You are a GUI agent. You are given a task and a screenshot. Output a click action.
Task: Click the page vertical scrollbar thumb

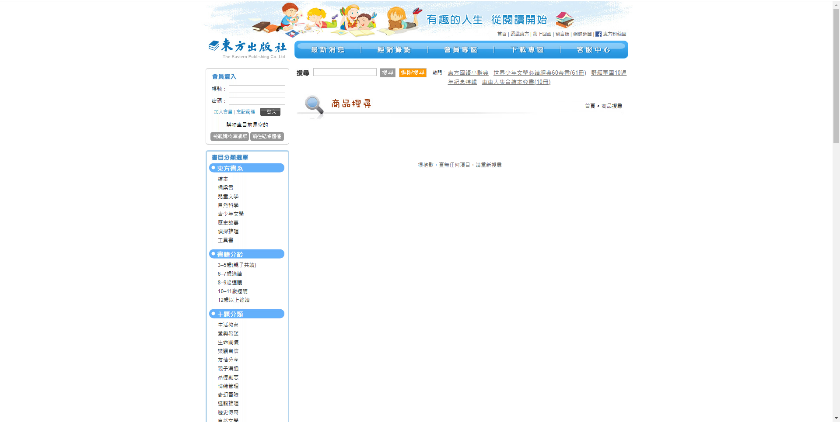[836, 75]
